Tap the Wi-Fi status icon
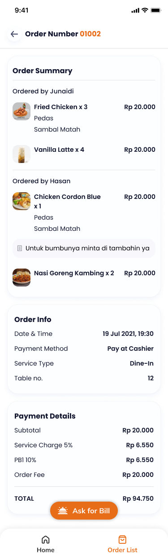 pyautogui.click(x=145, y=10)
